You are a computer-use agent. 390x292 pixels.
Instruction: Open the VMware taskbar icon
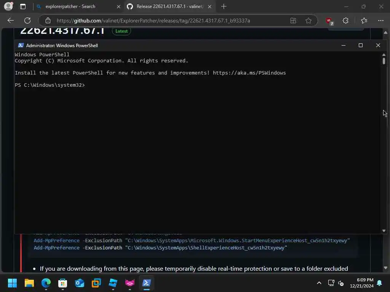click(96, 283)
